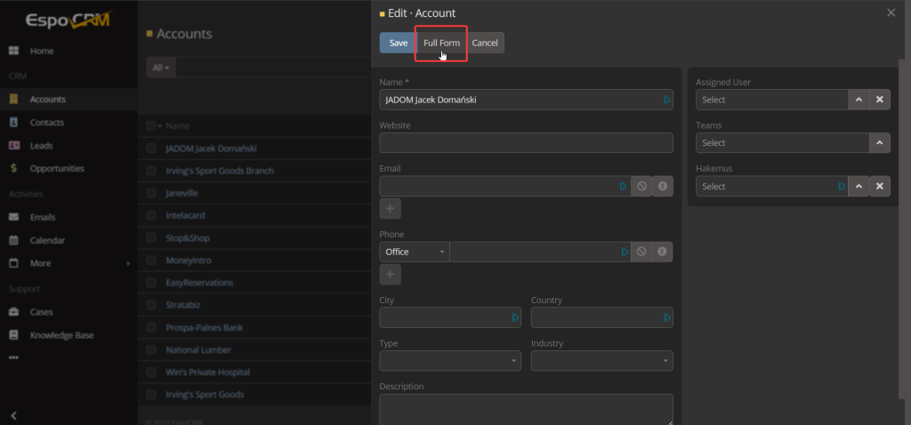Clear Assigned User with the X icon
This screenshot has height=425, width=911.
pos(879,100)
